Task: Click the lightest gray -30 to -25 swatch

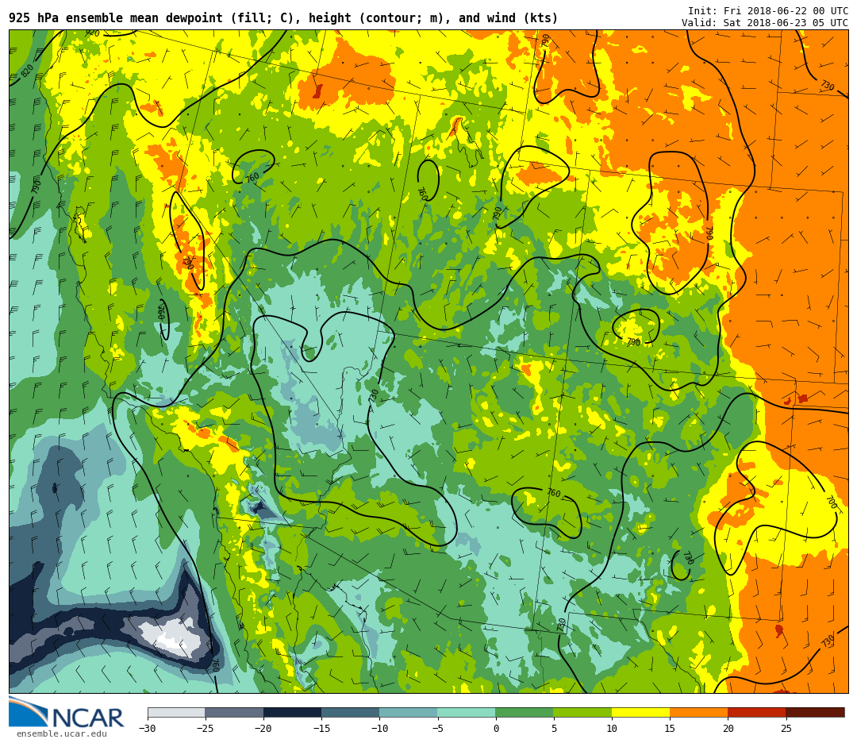Action: (x=176, y=712)
